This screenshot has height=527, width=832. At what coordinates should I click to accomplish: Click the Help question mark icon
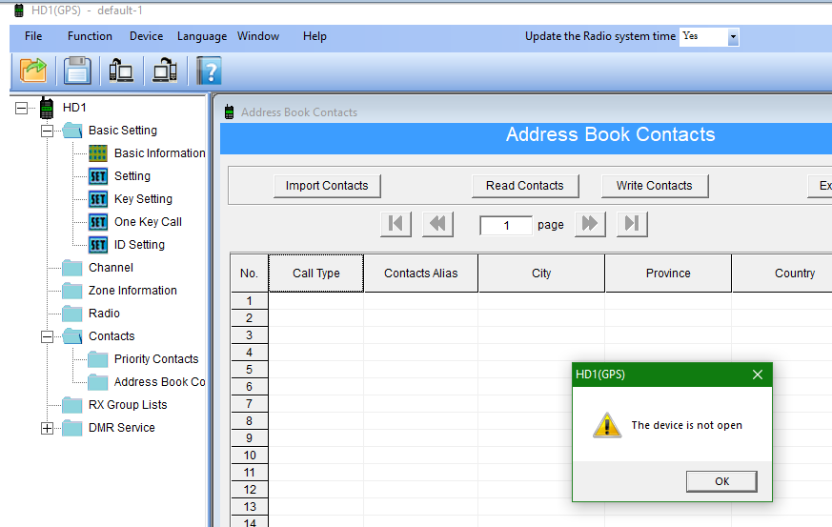(209, 71)
